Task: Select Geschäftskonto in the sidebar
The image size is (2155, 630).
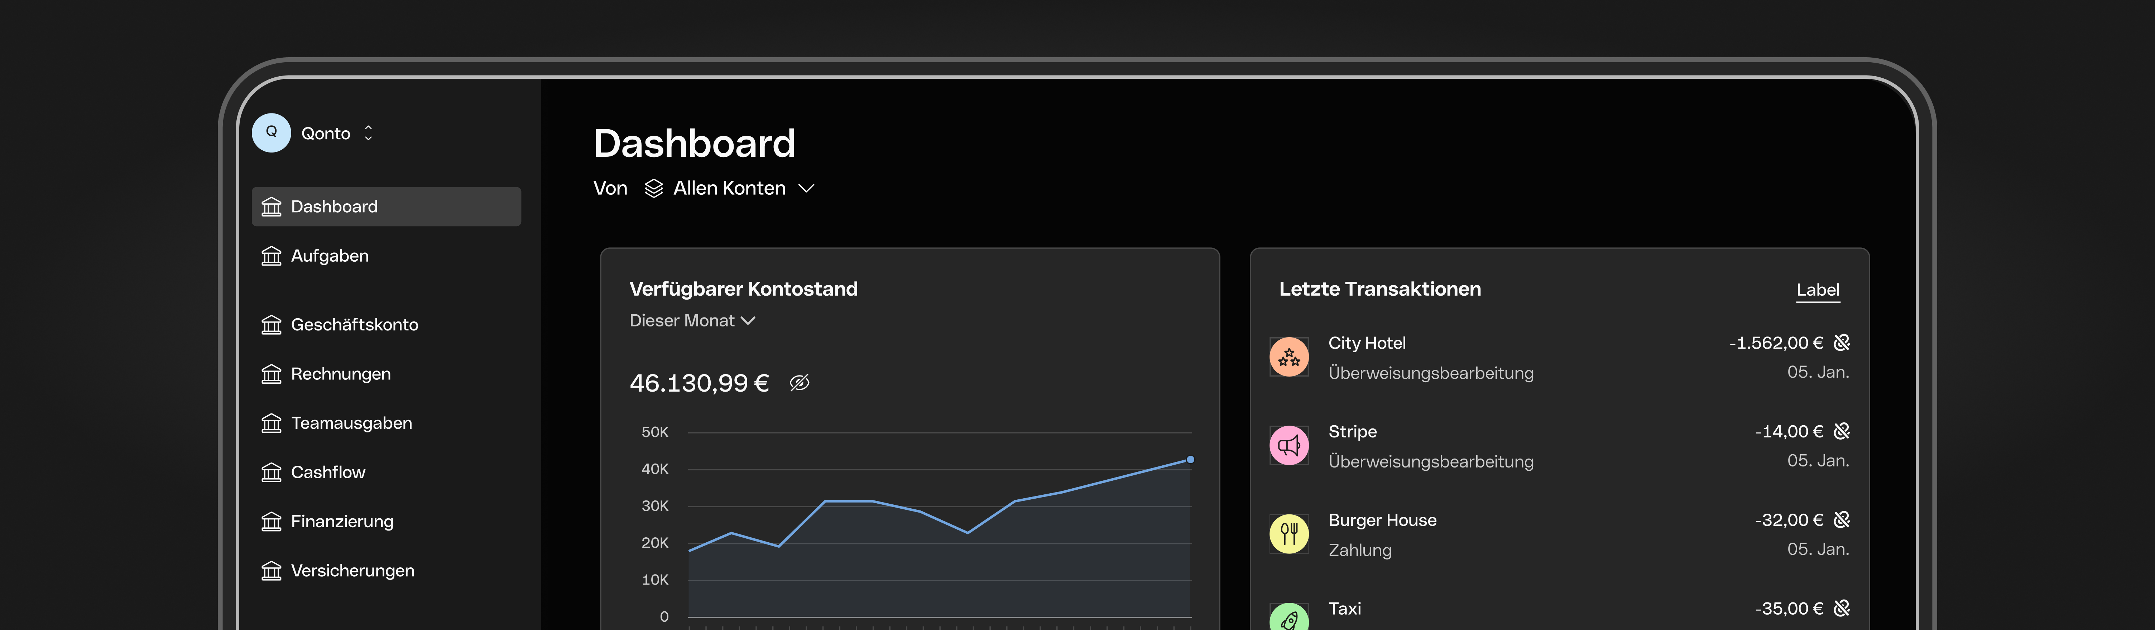Action: coord(355,324)
